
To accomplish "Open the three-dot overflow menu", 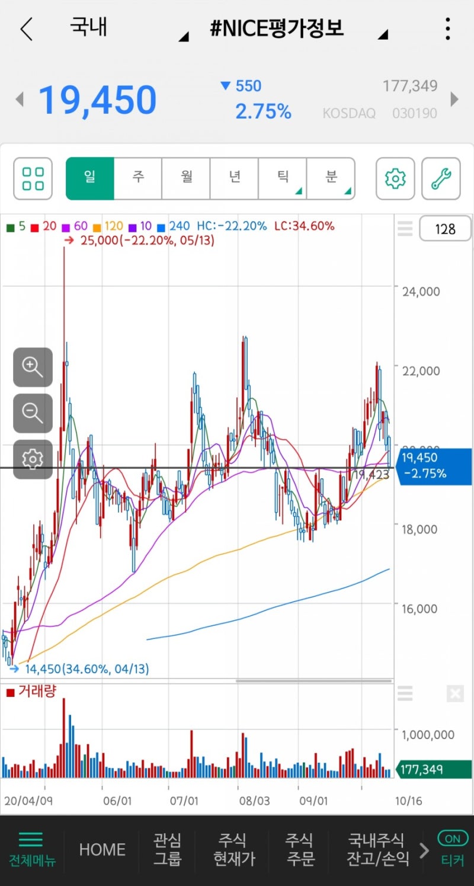I will click(x=448, y=28).
